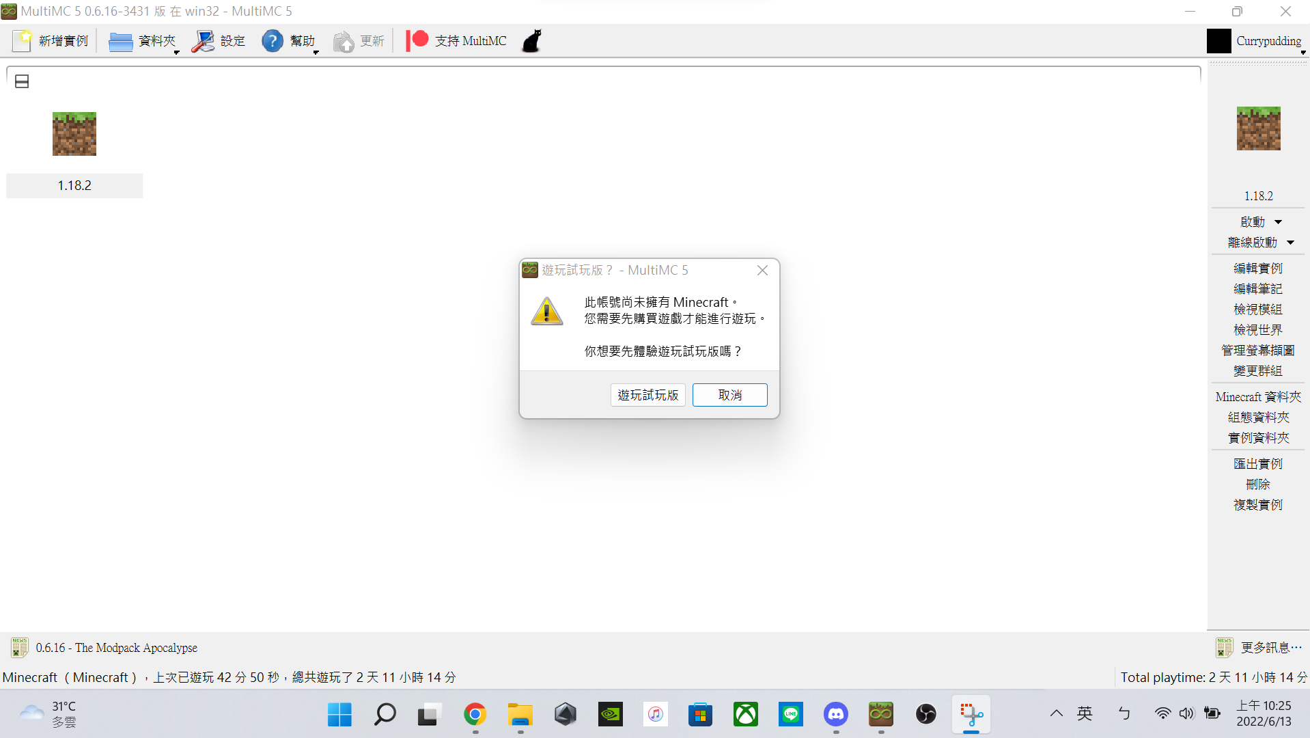
Task: Click 編輯實例 in the sidebar
Action: [x=1258, y=269]
